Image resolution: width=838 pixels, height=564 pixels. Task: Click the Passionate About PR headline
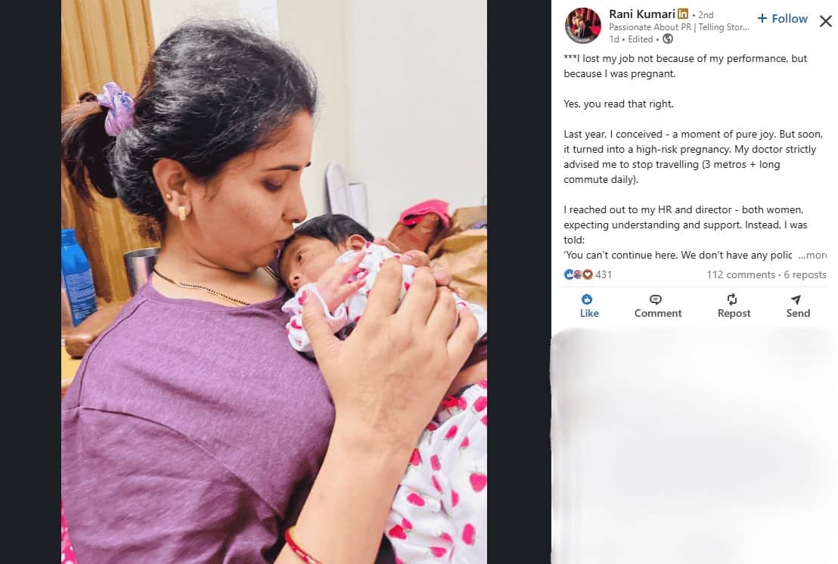(x=678, y=27)
